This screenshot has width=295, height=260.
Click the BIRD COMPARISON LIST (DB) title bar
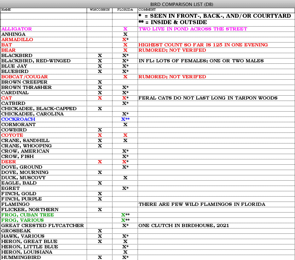[147, 4]
